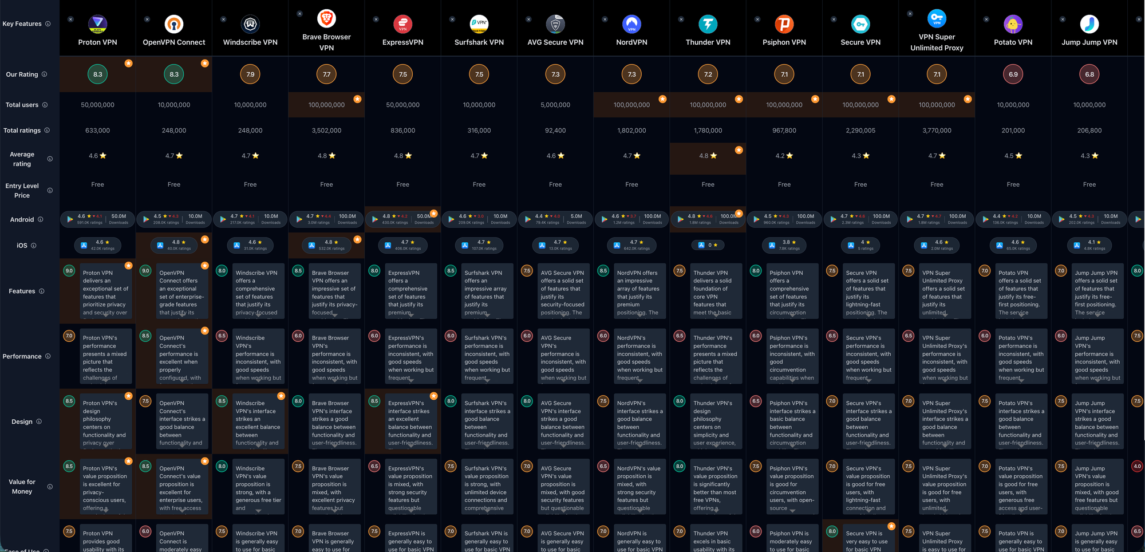Click NordVPN's 7.3 rating circle

click(x=631, y=74)
